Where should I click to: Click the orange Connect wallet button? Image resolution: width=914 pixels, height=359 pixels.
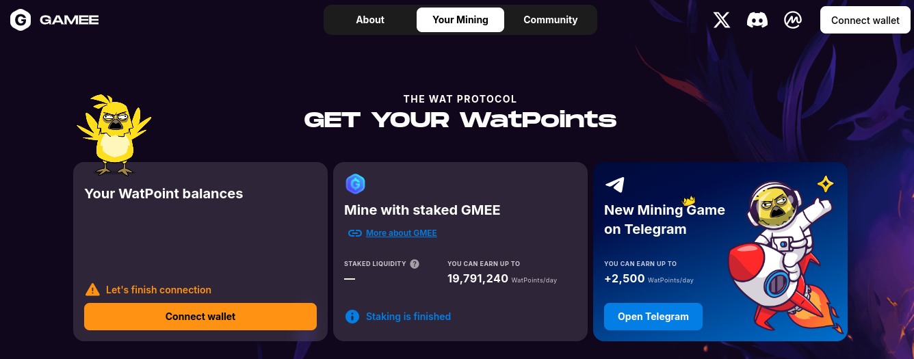[200, 317]
